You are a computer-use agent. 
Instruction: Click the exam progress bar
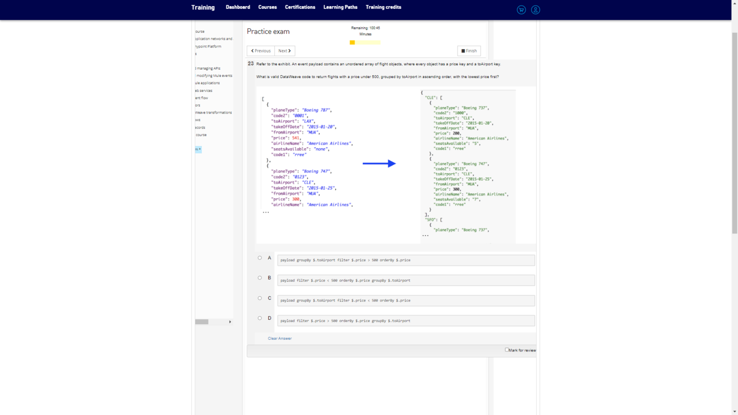(365, 42)
